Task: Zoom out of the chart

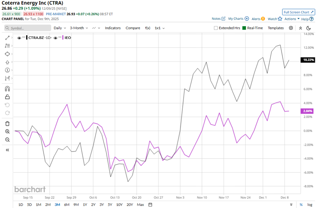Action: (7, 139)
